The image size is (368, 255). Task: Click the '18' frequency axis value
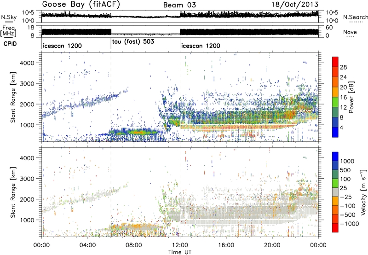31,28
